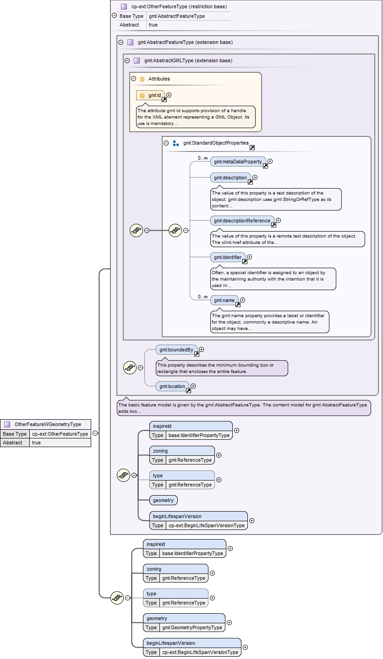Collapse bottom inspireId sequence minus button
The width and height of the screenshot is (383, 659).
tap(128, 598)
